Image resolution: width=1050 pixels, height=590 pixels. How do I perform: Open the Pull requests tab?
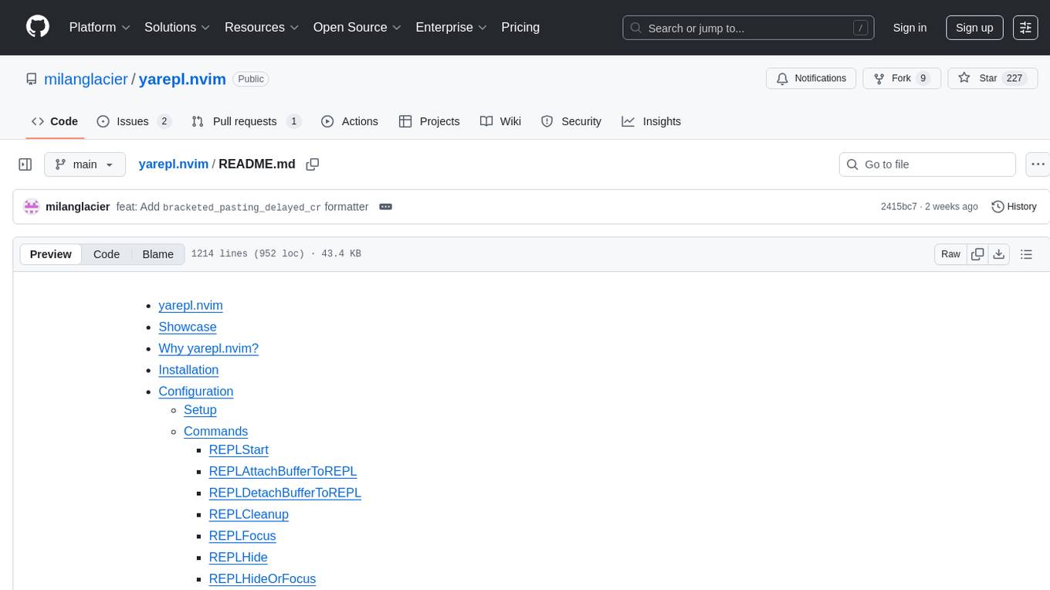(246, 121)
